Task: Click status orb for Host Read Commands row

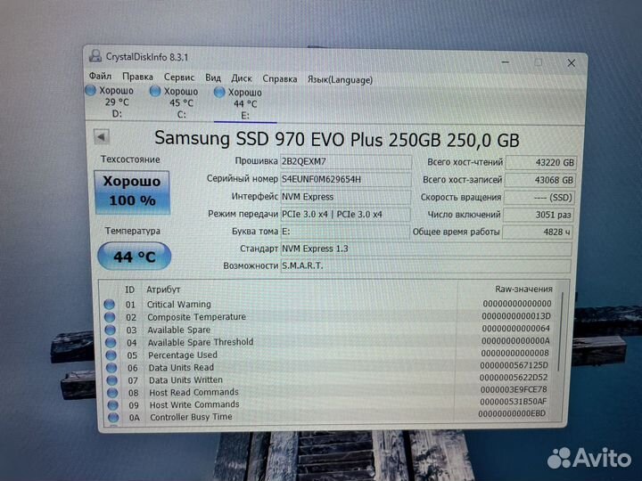Action: [112, 393]
